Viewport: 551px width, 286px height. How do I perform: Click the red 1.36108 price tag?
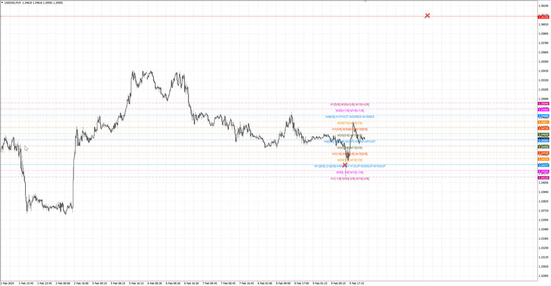[543, 17]
